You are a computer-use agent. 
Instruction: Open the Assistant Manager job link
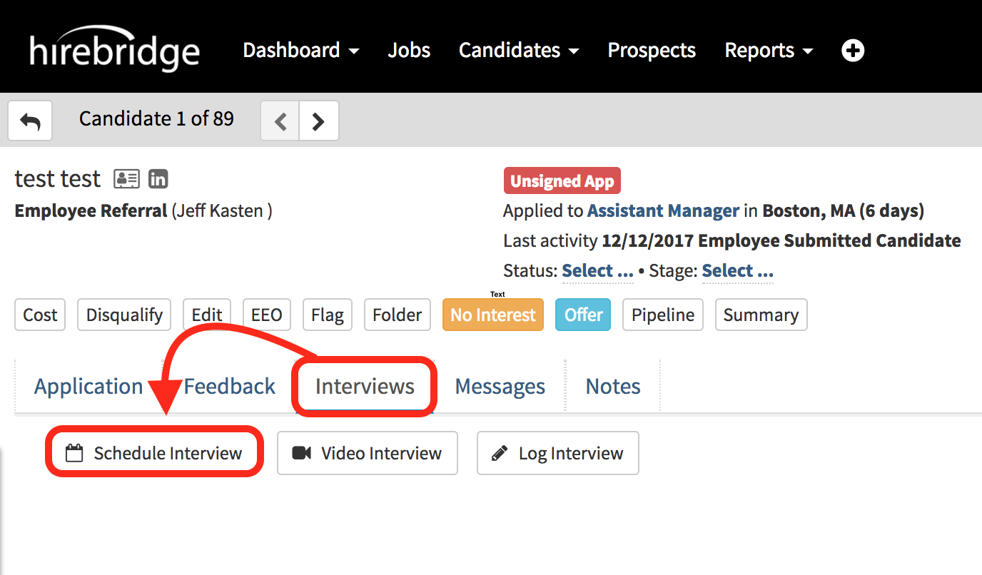point(663,211)
